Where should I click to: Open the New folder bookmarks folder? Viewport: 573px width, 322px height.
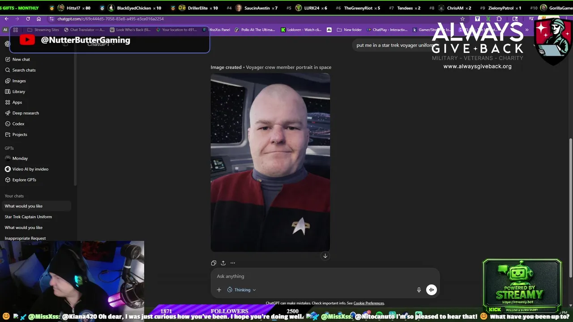349,30
